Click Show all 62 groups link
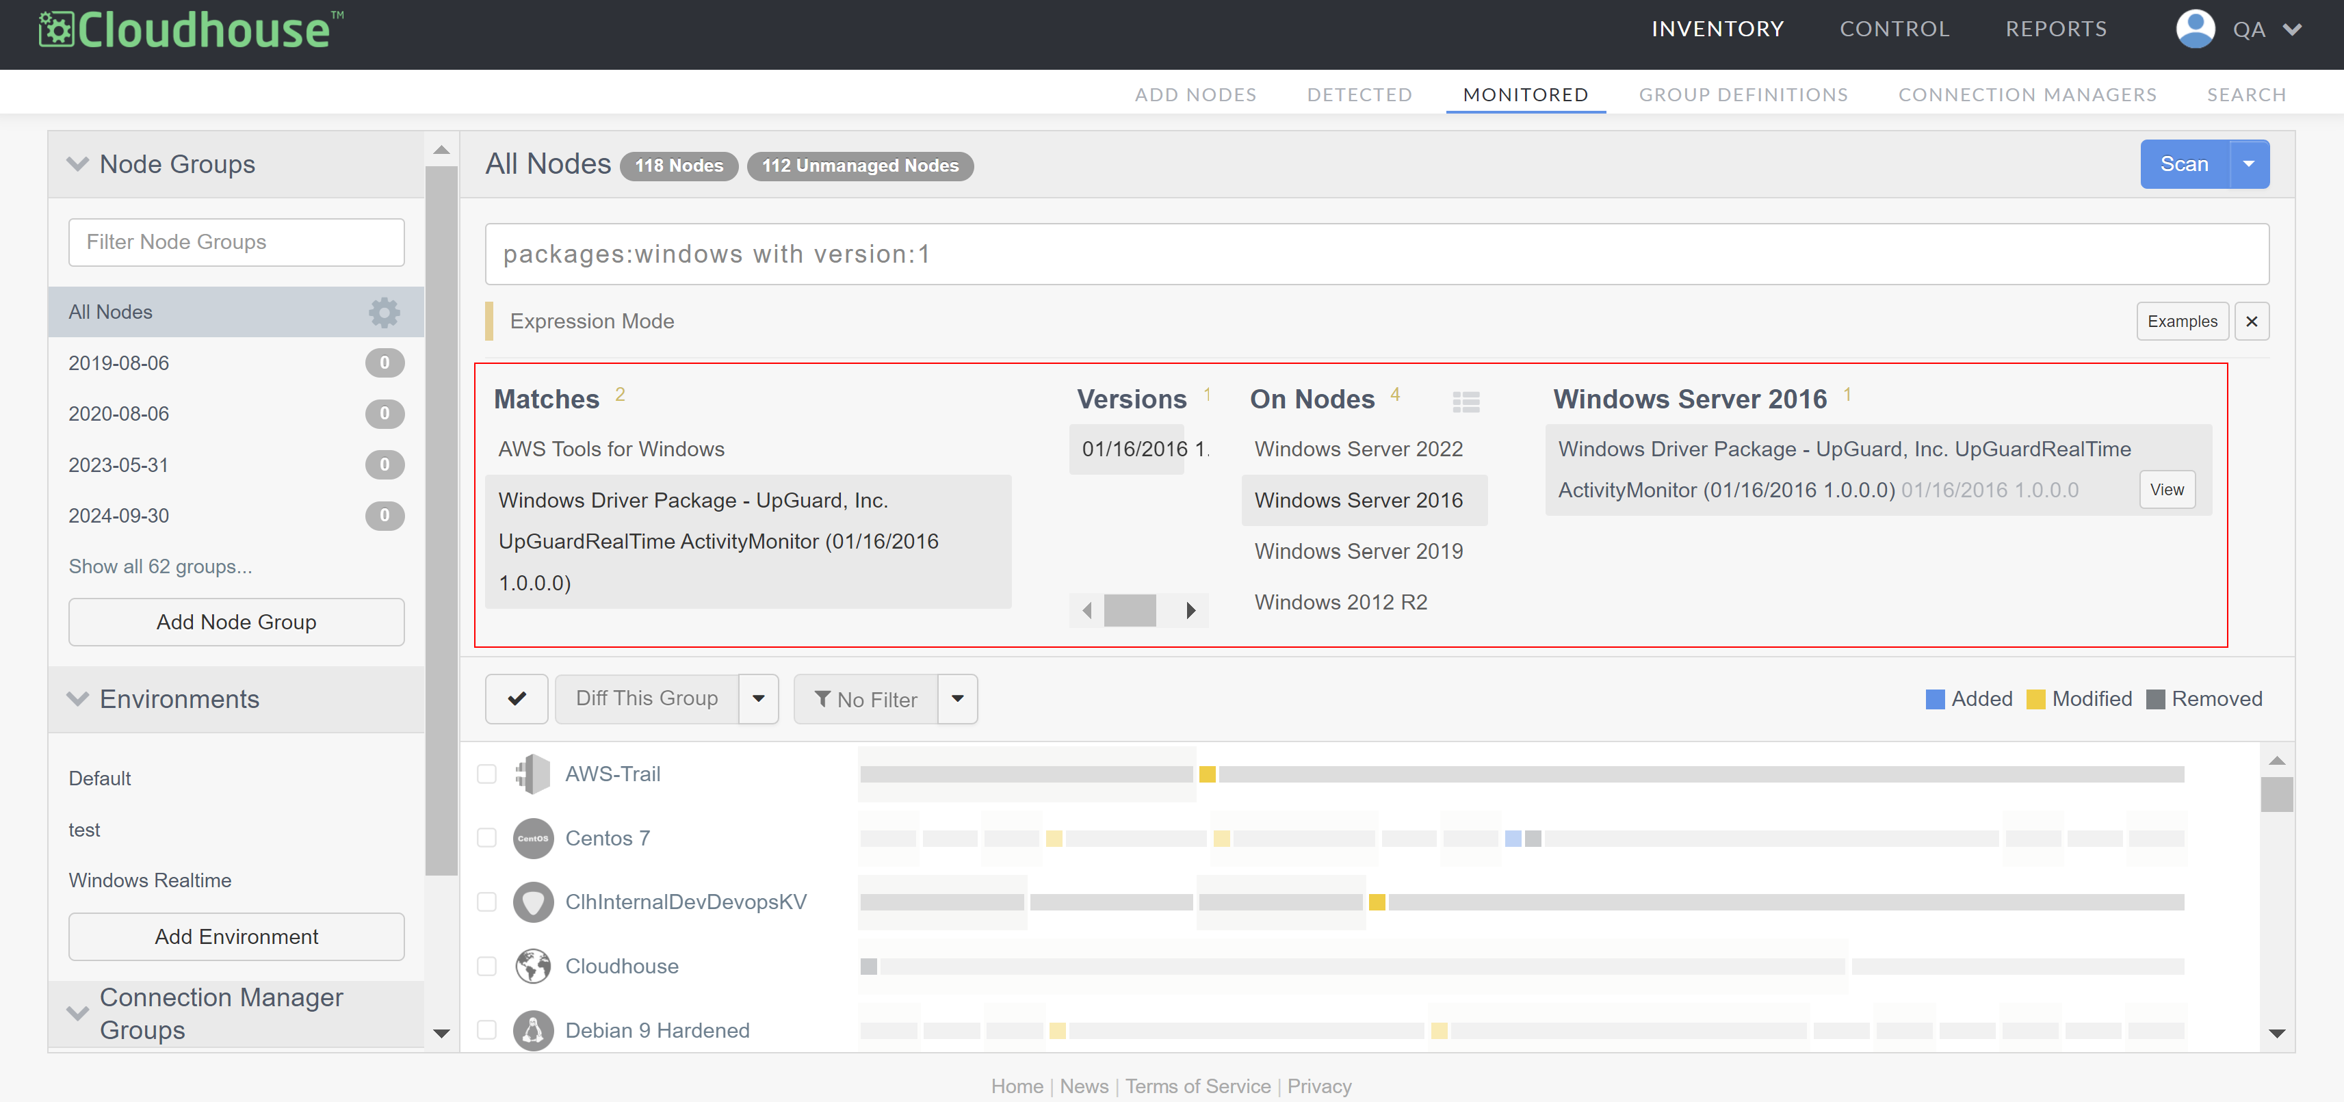Screen dimensions: 2344x1102 point(160,566)
